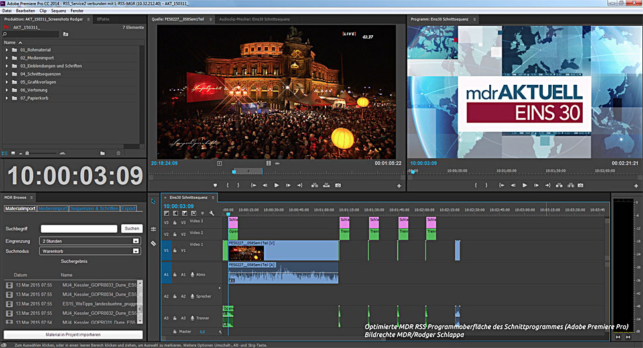Open Suchmodus dropdown showing Warenkorb
This screenshot has width=643, height=348.
click(x=90, y=251)
